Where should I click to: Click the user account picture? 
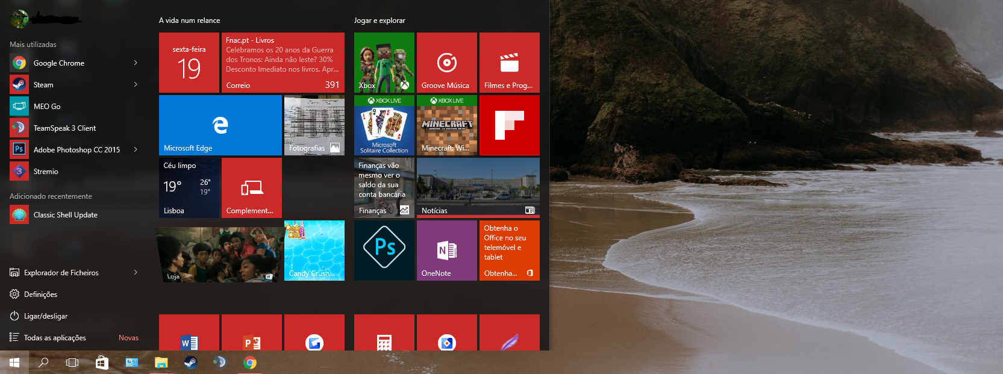tap(19, 19)
